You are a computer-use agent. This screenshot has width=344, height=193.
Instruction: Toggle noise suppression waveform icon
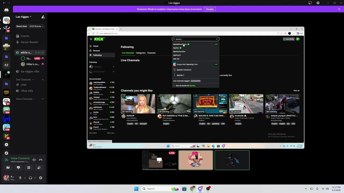point(34,160)
